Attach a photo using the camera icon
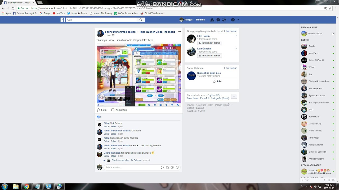This screenshot has width=339, height=190. [167, 167]
